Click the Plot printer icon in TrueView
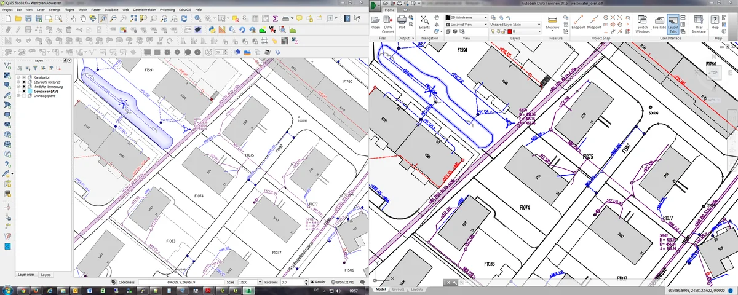Image resolution: width=738 pixels, height=295 pixels. coord(402,21)
